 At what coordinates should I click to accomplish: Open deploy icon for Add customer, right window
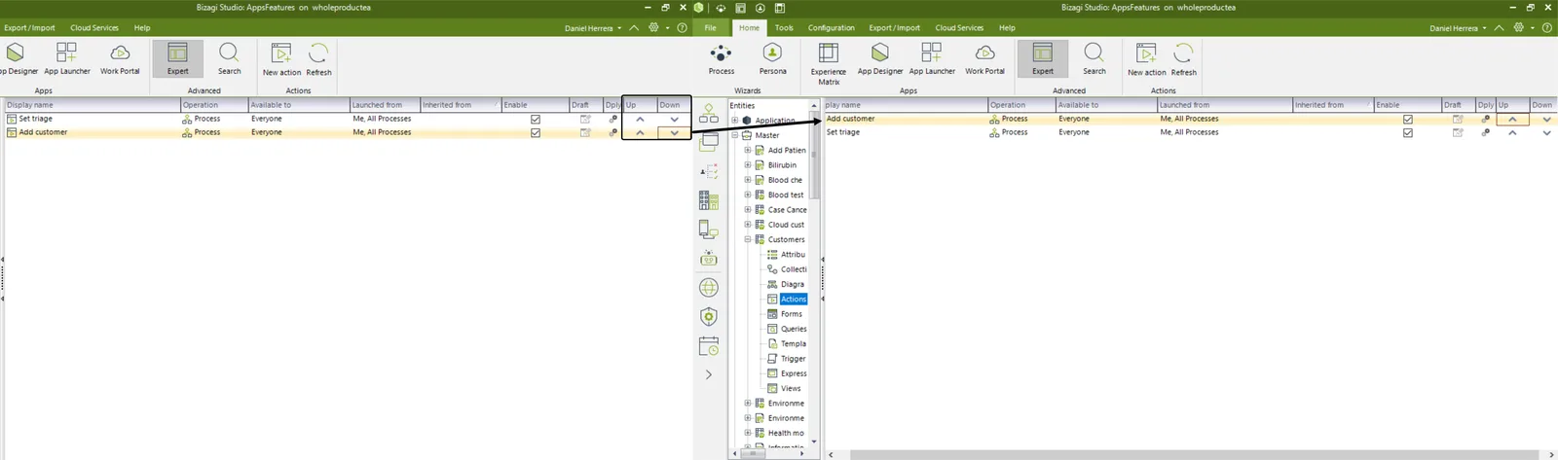tap(1485, 119)
